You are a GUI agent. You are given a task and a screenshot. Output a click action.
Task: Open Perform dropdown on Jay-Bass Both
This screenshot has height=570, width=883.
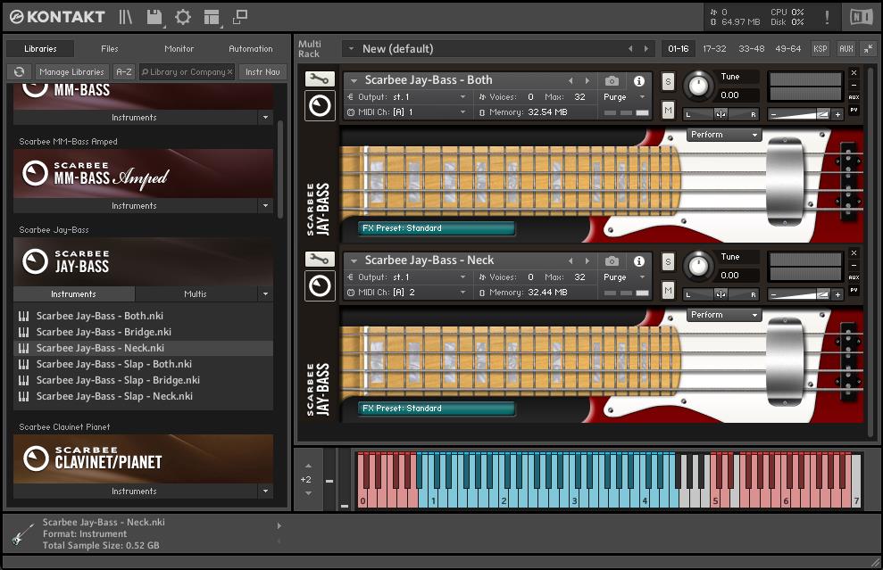click(724, 135)
